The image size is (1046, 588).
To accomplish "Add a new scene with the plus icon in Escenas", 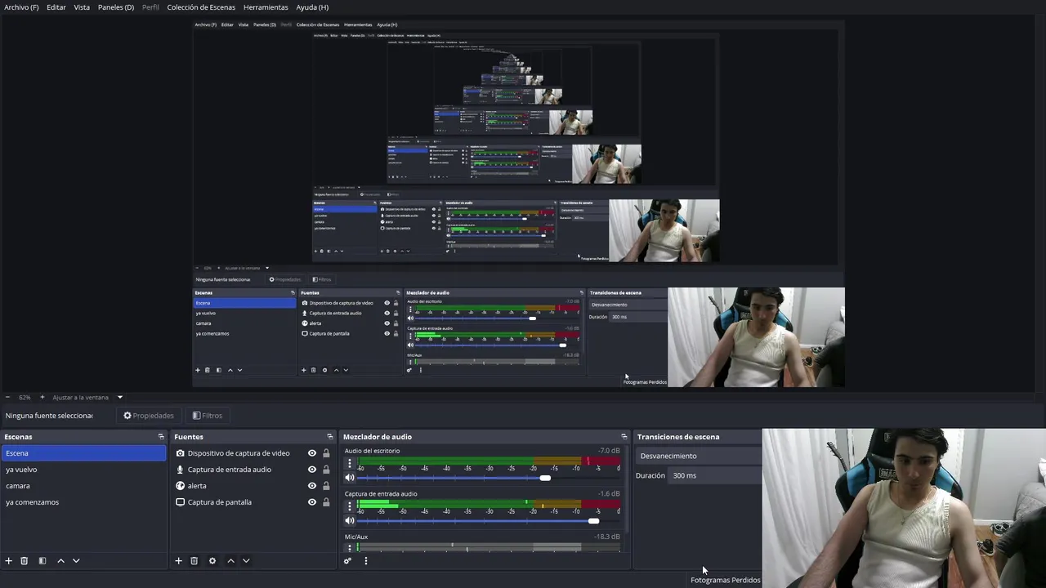I will (x=9, y=561).
